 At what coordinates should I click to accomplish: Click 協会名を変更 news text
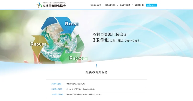[84, 94]
